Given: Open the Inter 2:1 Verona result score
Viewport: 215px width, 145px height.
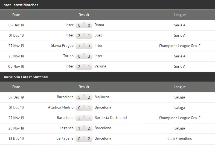Looking at the screenshot, I should click(84, 67).
